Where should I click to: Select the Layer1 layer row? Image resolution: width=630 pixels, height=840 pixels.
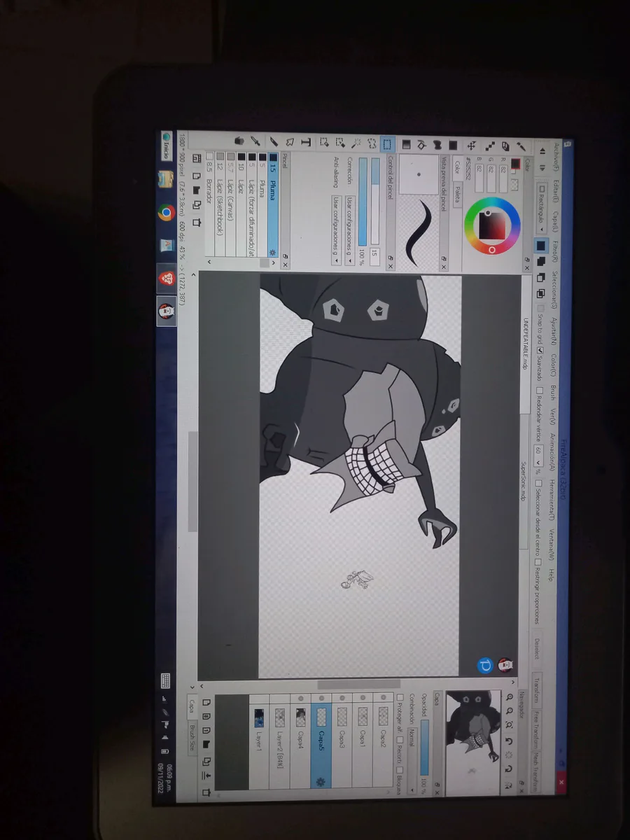tap(259, 742)
